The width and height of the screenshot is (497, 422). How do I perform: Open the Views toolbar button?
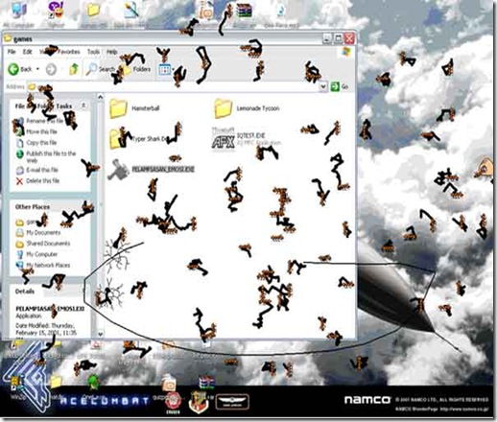(x=164, y=69)
